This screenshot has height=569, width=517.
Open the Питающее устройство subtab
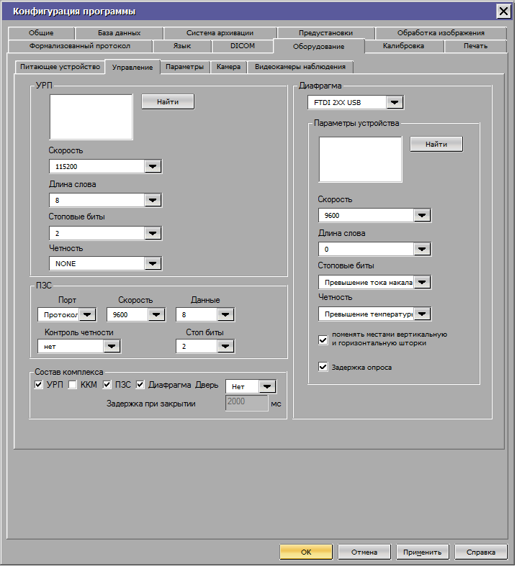tap(60, 67)
